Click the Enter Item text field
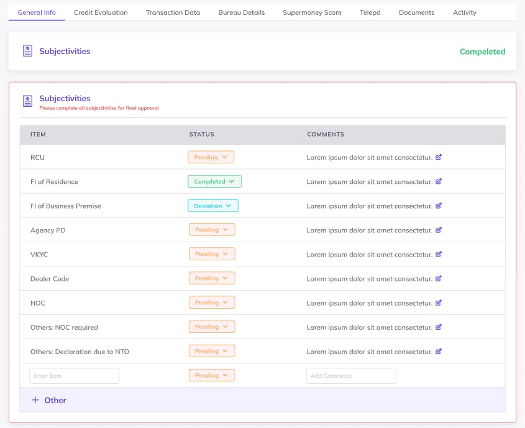This screenshot has height=428, width=525. coord(74,376)
